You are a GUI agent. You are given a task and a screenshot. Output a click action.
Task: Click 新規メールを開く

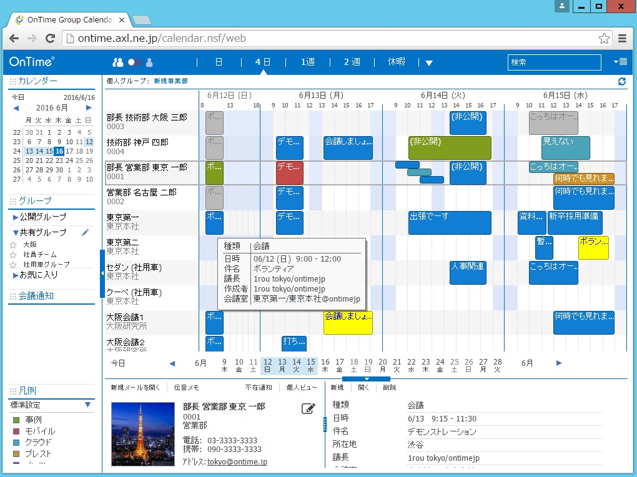[136, 388]
